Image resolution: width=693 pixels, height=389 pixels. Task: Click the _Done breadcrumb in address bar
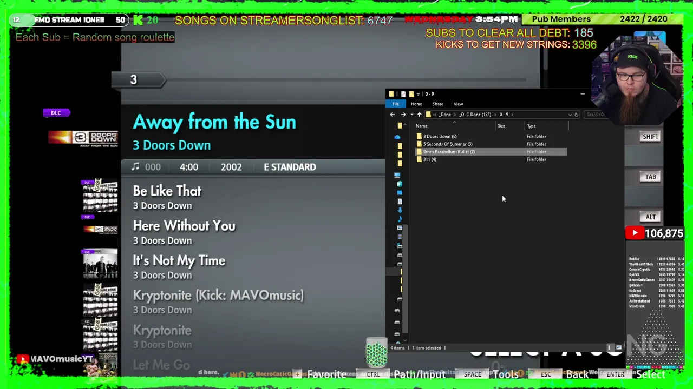(x=445, y=115)
